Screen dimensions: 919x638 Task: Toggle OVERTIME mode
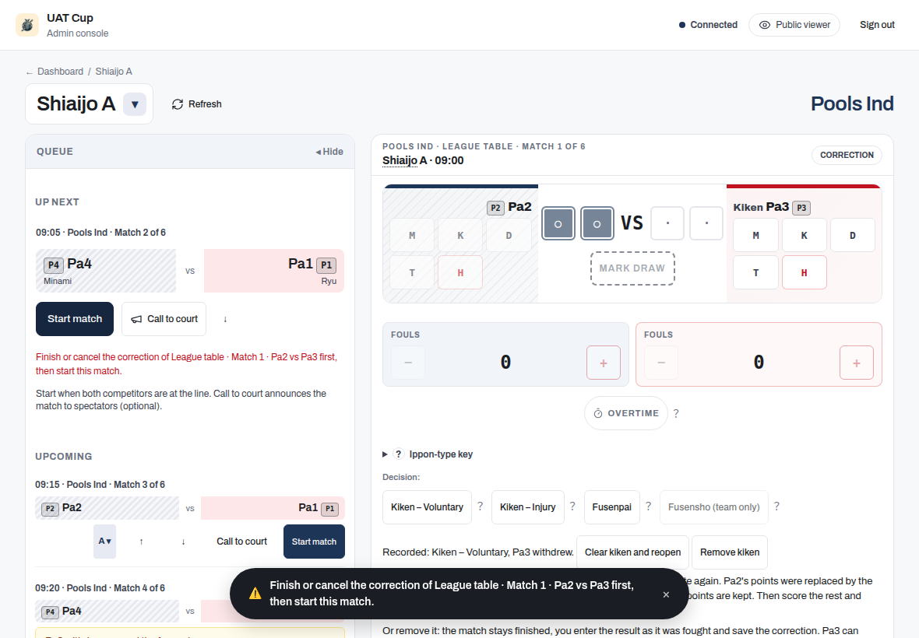tap(626, 413)
